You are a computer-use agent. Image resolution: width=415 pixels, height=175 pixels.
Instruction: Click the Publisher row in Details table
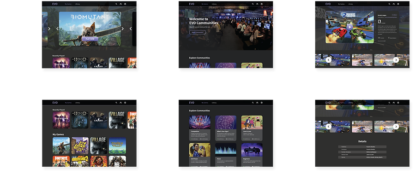362,147
